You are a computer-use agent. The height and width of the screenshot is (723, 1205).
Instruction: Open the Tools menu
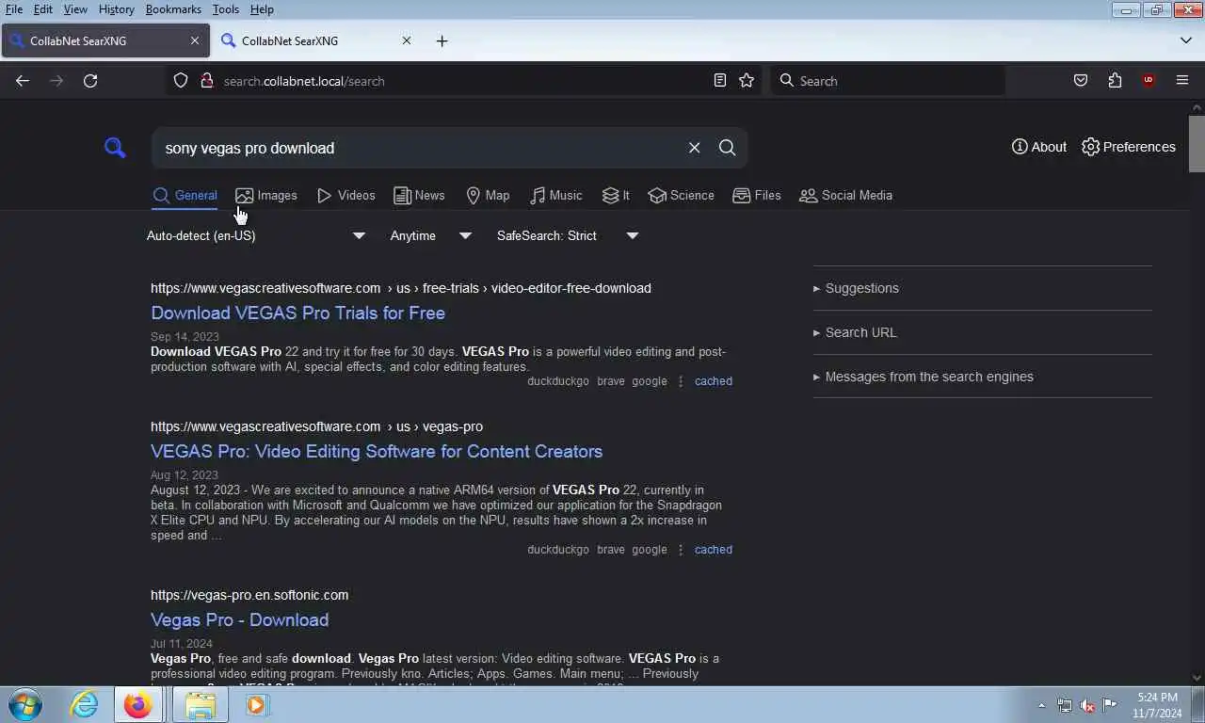coord(225,9)
